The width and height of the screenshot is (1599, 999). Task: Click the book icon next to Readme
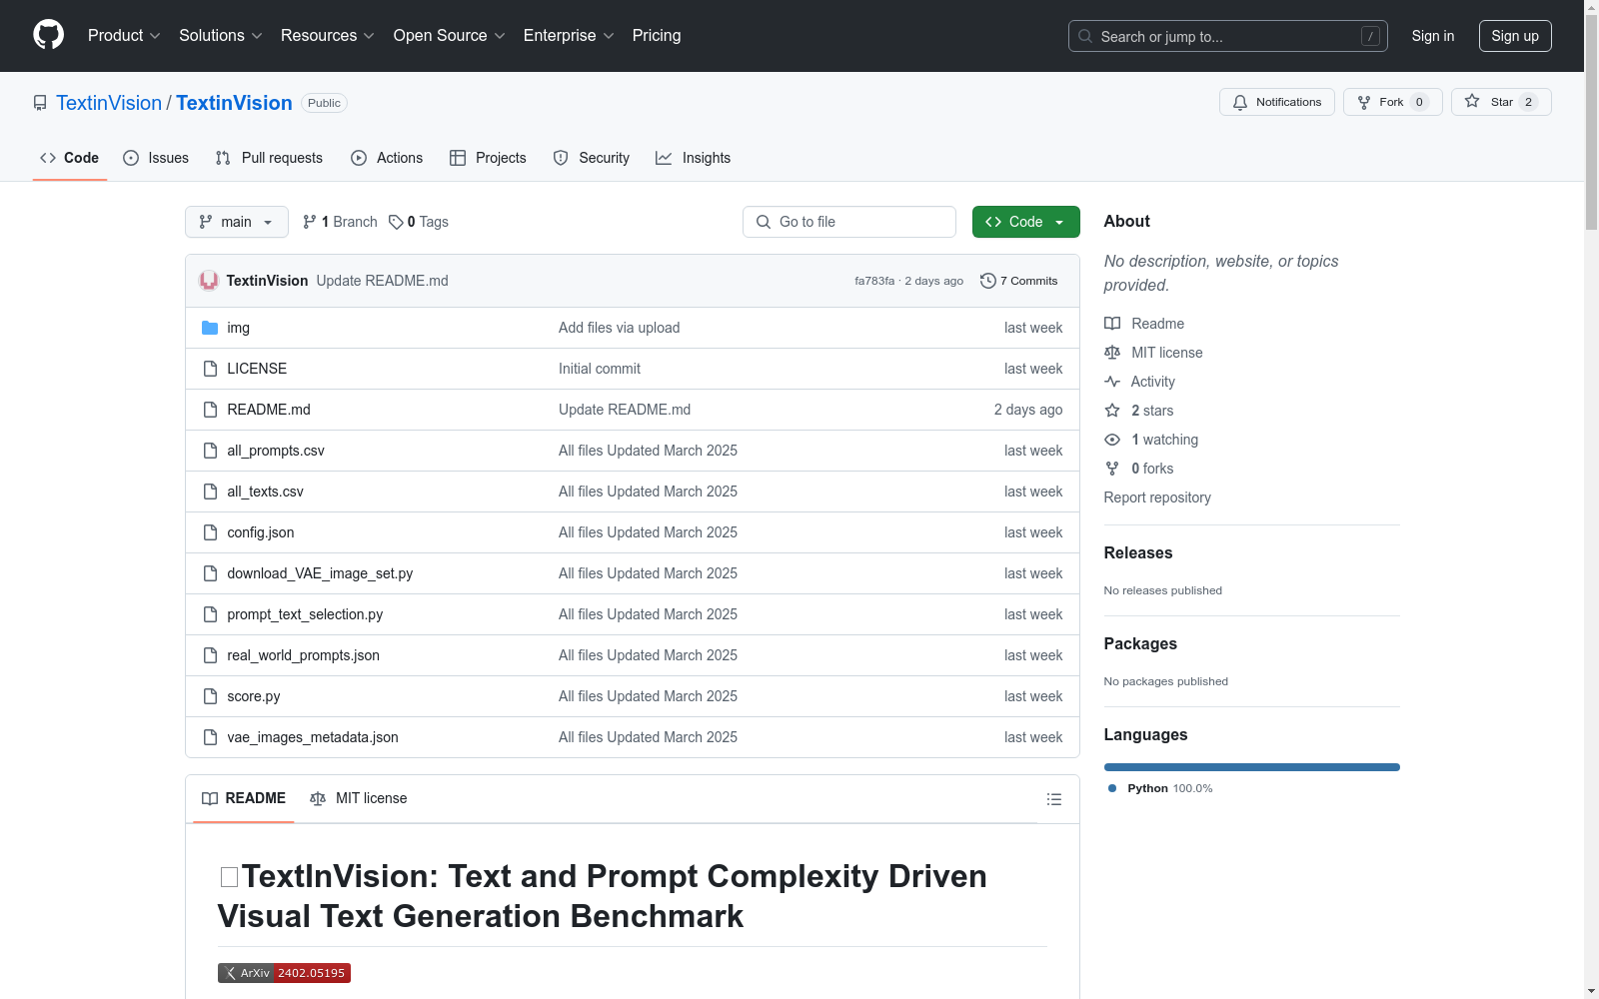[x=1112, y=324]
